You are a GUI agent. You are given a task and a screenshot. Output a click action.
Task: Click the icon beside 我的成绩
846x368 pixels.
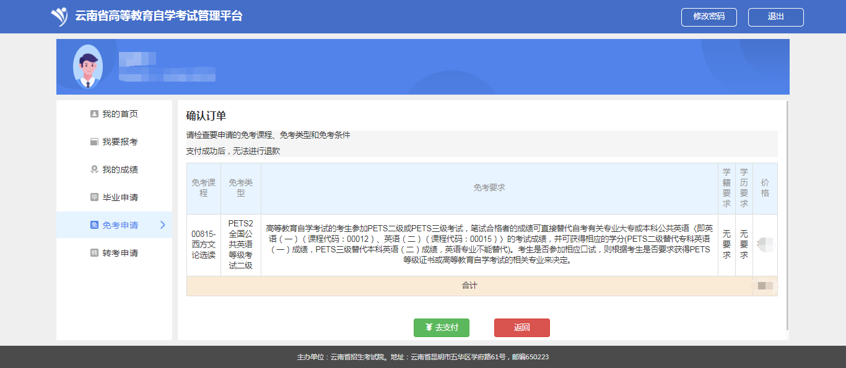coord(94,169)
